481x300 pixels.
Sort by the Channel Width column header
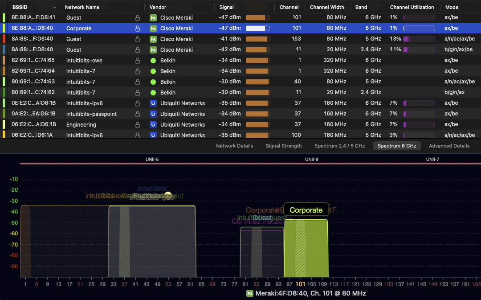point(327,7)
